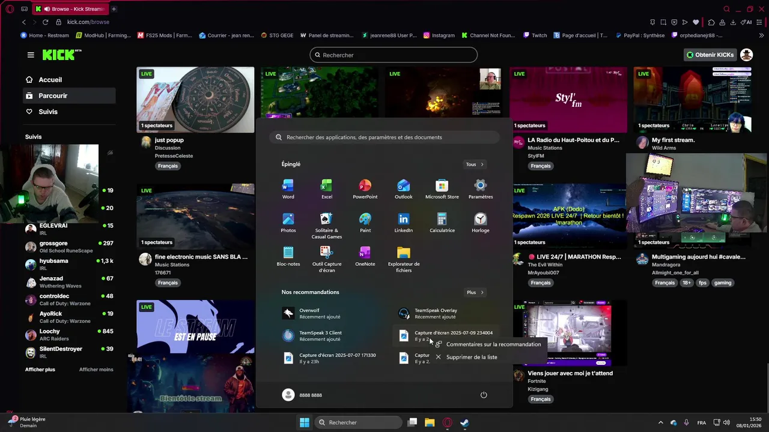Go to Accueil in Kick sidebar
The height and width of the screenshot is (432, 769).
pyautogui.click(x=69, y=80)
